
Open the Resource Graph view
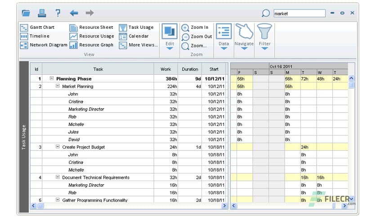coord(91,45)
